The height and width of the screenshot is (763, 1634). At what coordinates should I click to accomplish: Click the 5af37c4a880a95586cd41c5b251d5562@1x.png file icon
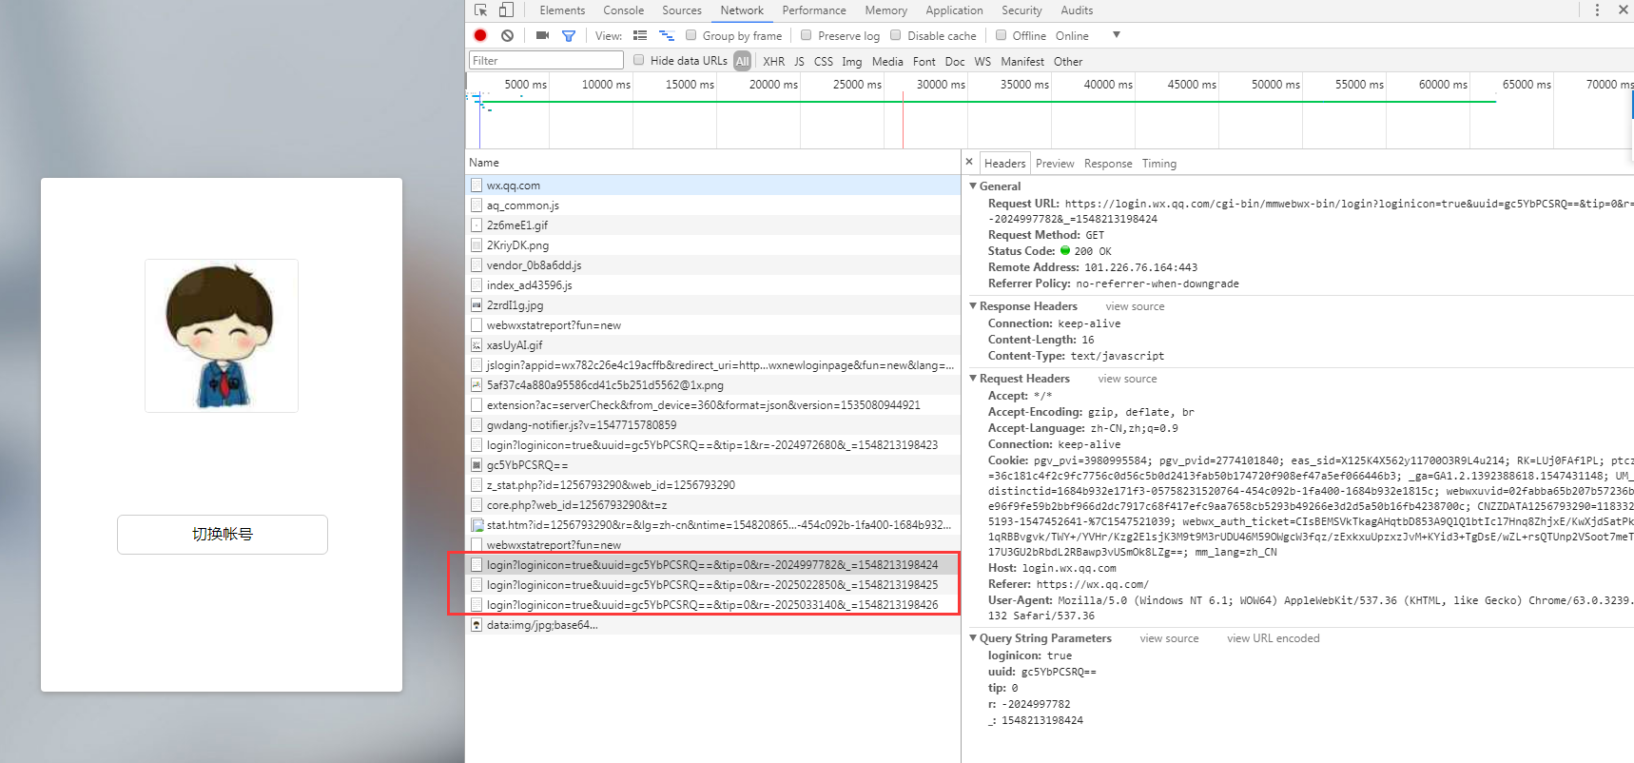pyautogui.click(x=477, y=385)
